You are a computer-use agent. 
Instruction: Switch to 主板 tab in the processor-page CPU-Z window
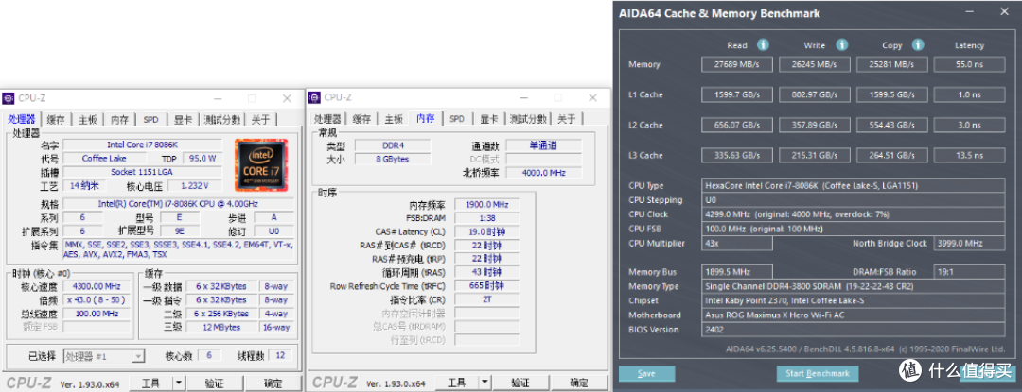tap(88, 120)
